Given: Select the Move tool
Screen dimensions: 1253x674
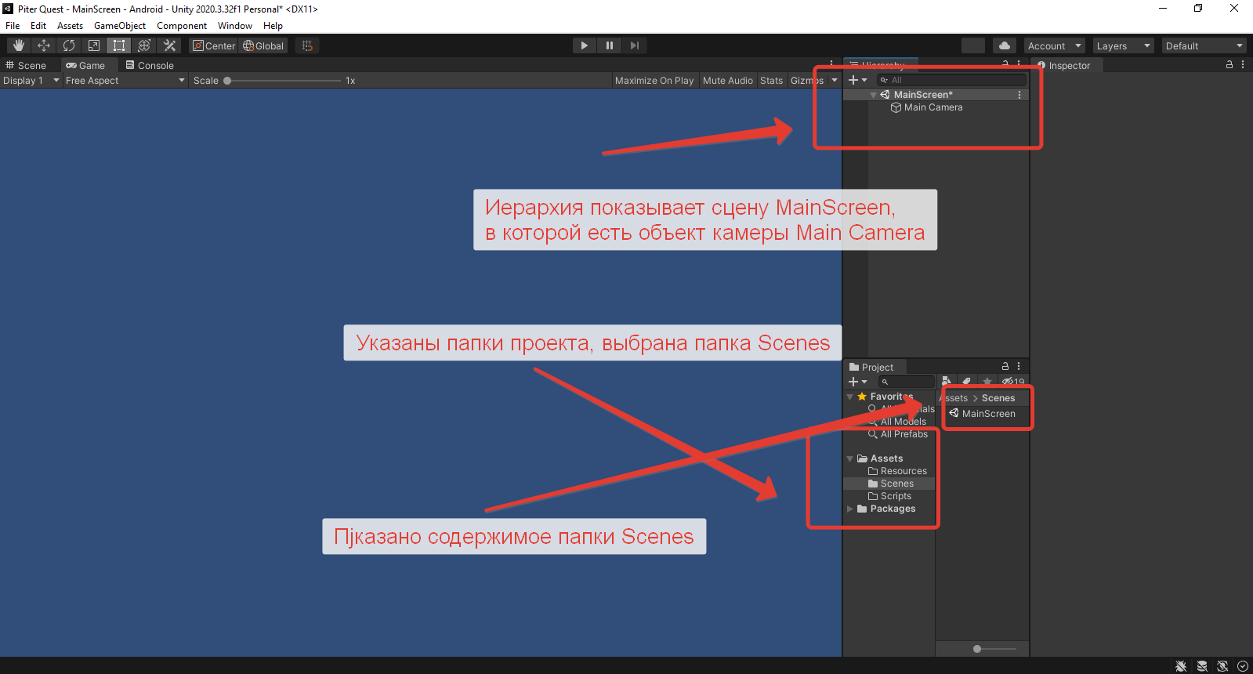Looking at the screenshot, I should click(44, 45).
